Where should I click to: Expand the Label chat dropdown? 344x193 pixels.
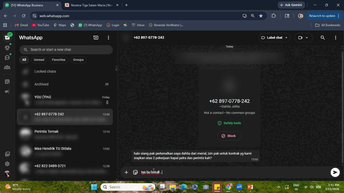click(274, 37)
